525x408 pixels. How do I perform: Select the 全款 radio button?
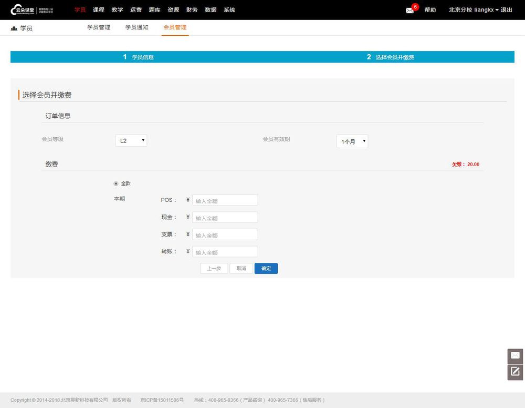coord(116,183)
